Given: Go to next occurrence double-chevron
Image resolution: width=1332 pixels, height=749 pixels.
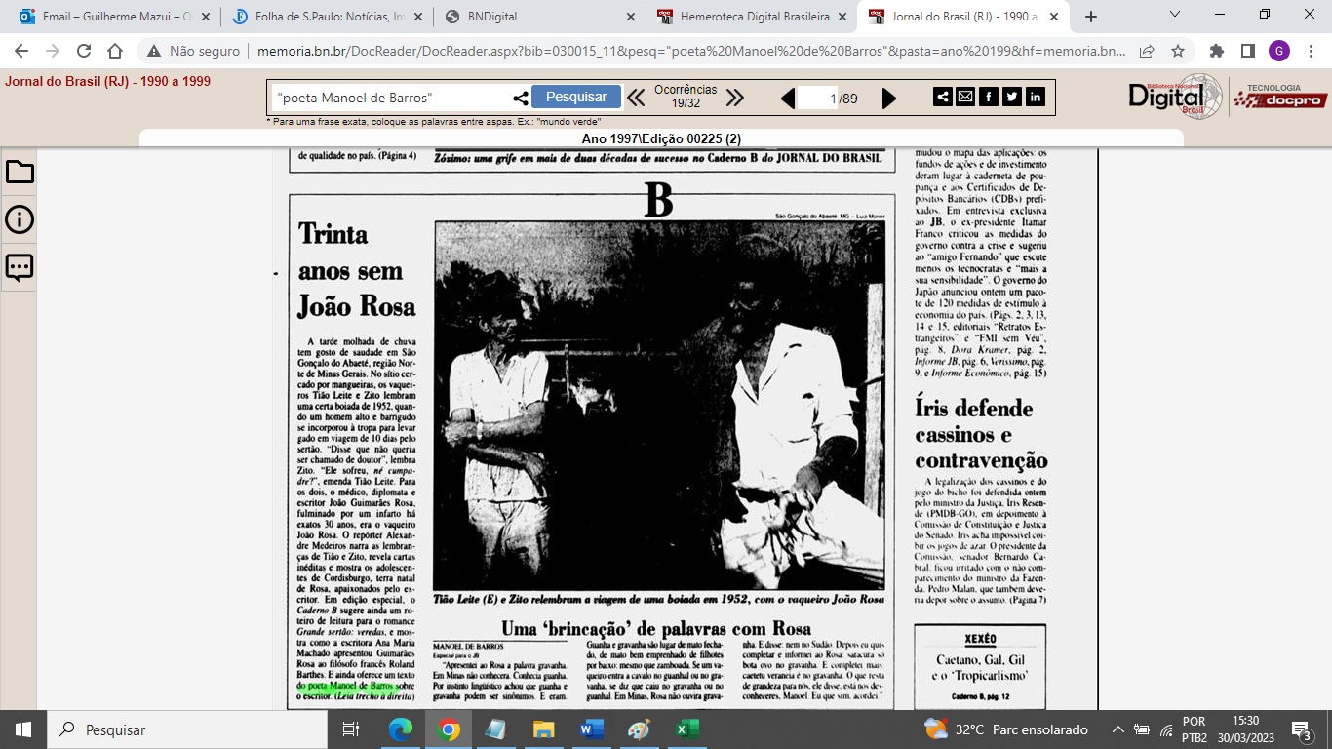Looking at the screenshot, I should click(x=735, y=98).
